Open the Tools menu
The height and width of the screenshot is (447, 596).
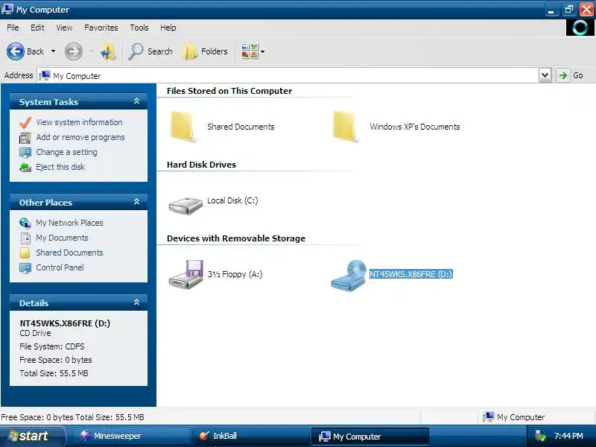tap(139, 28)
